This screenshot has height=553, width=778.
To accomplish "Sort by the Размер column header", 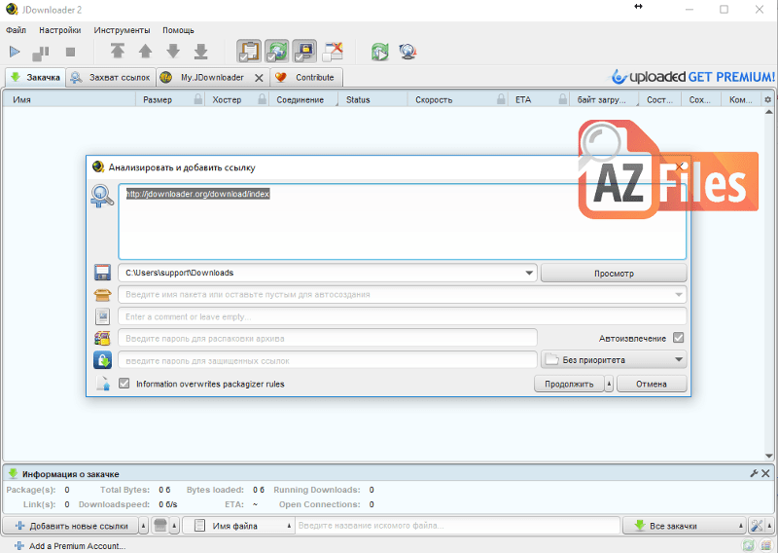I will (x=170, y=100).
